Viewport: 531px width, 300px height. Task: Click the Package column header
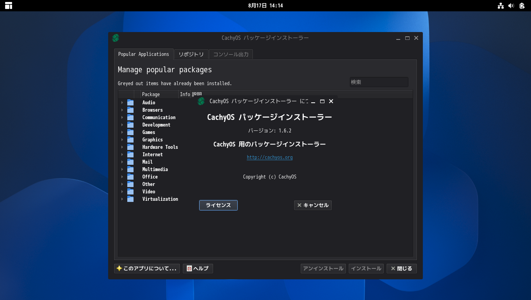[x=159, y=94]
